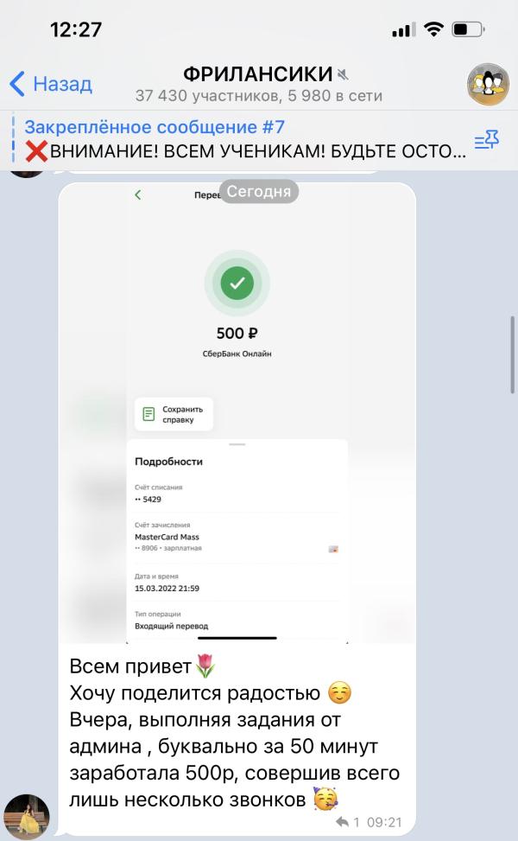
Task: Tap the chat scrollbar handle on right
Action: pos(513,355)
